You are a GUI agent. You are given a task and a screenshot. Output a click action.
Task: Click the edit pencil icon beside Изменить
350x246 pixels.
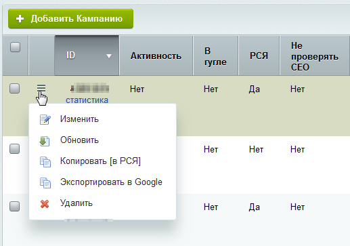(x=45, y=119)
